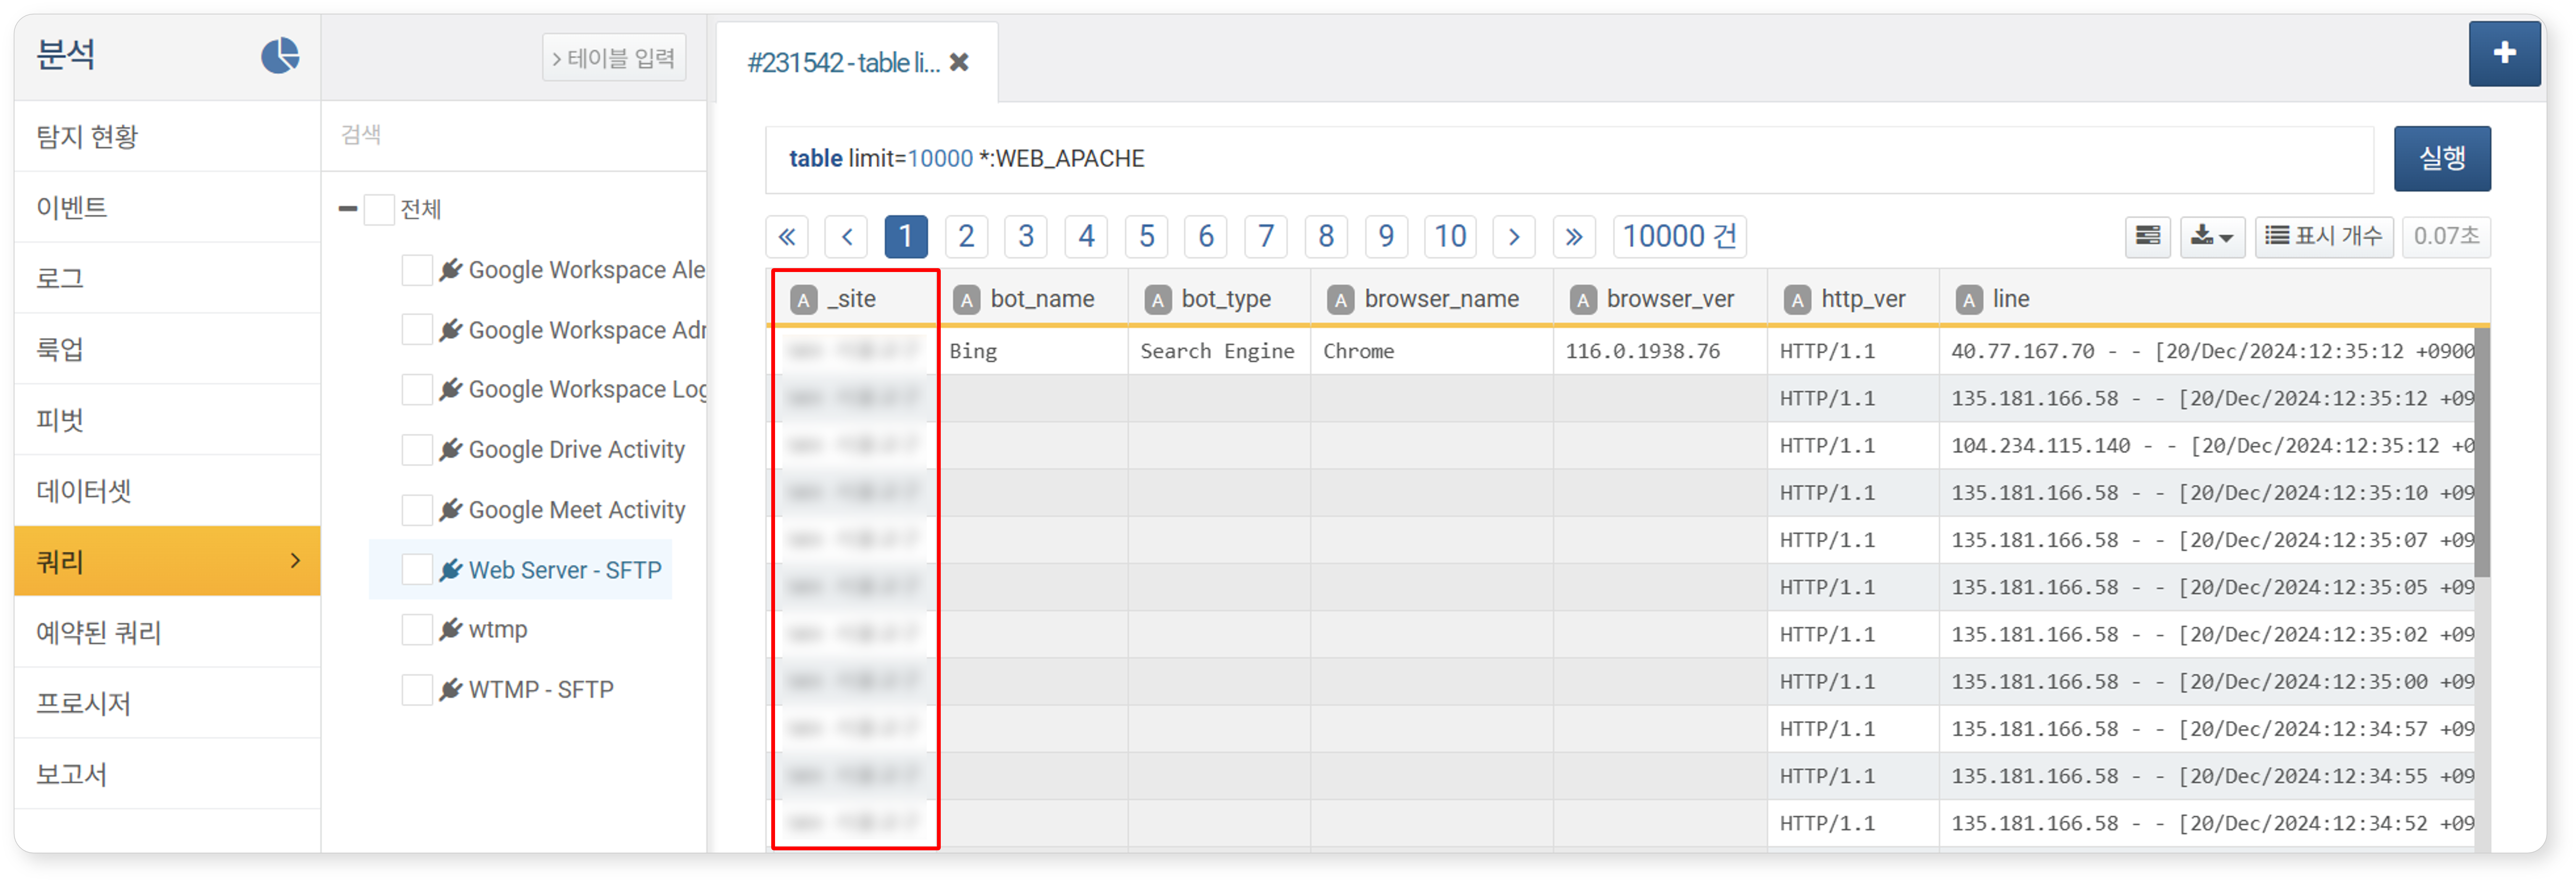
Task: Open the download results dropdown
Action: click(2212, 237)
